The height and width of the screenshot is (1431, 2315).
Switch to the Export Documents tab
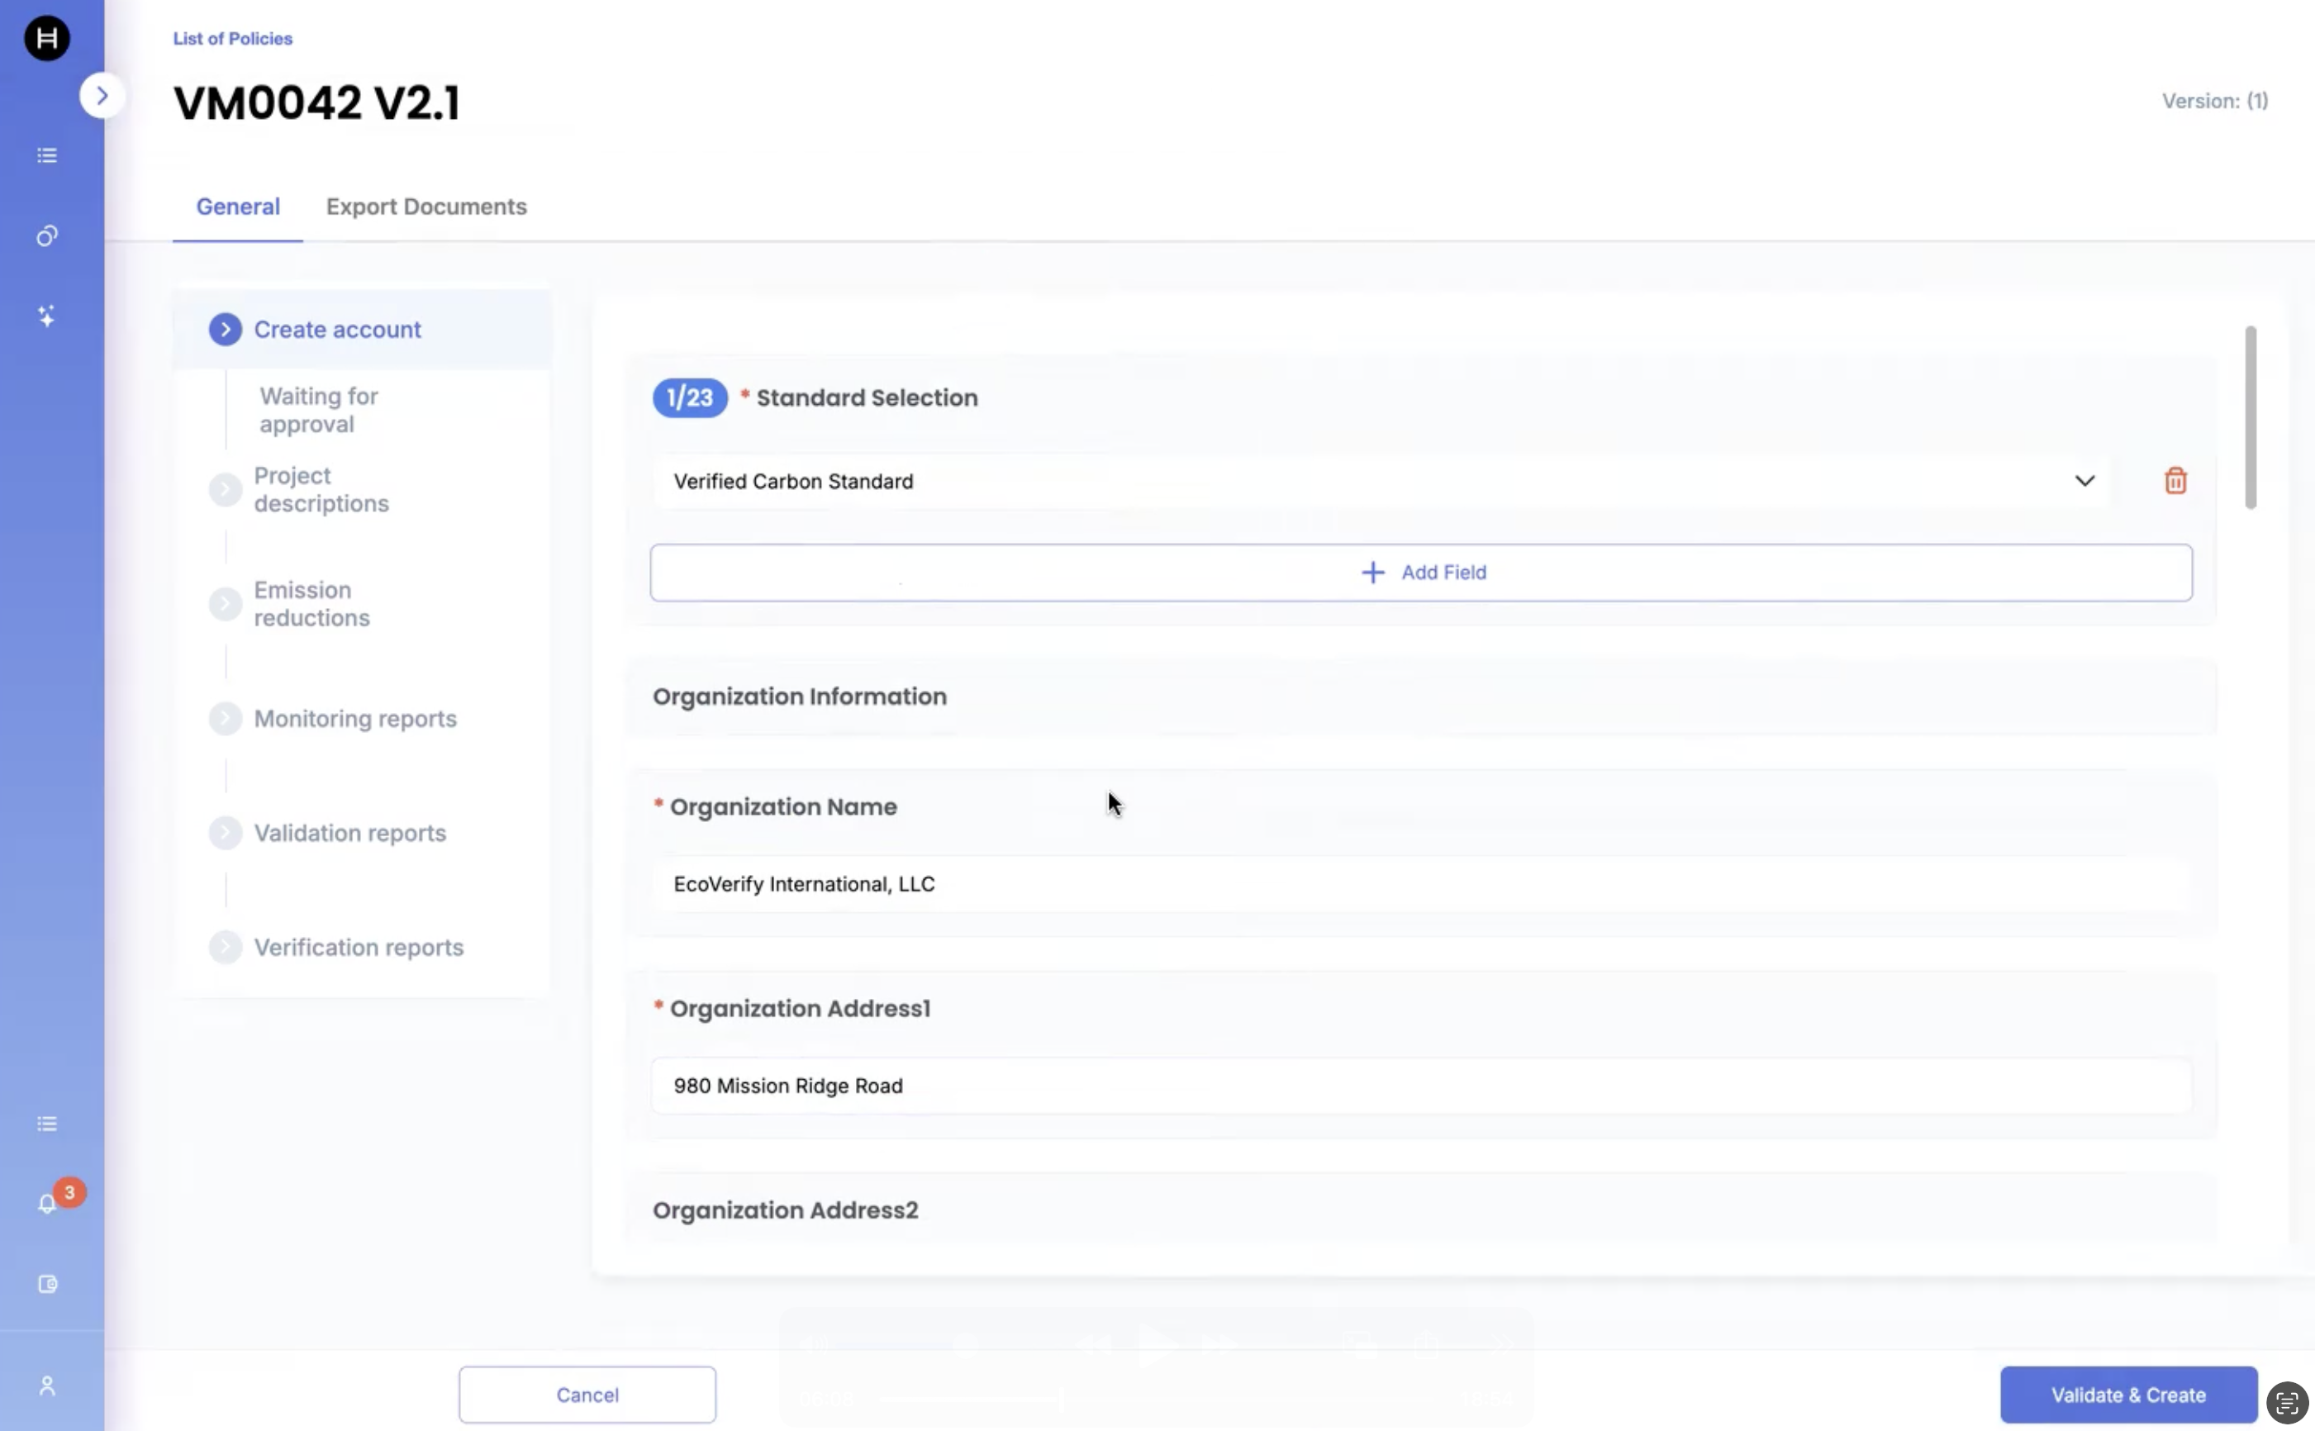pyautogui.click(x=425, y=207)
